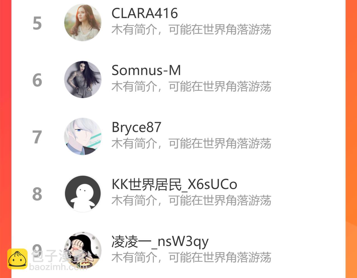
Task: Tap Bryce87's anime avatar
Action: tap(83, 137)
